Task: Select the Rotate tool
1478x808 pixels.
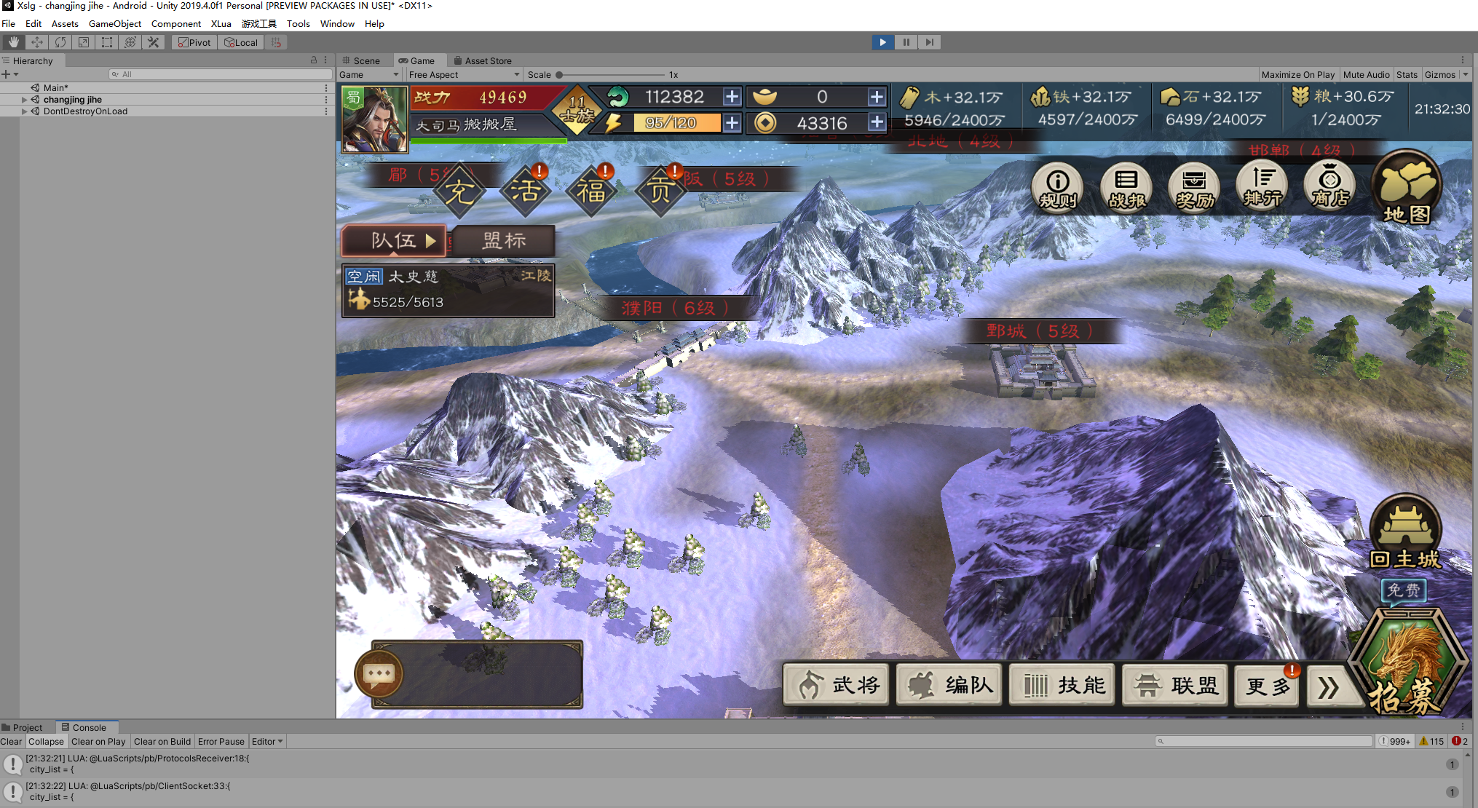Action: 60,42
